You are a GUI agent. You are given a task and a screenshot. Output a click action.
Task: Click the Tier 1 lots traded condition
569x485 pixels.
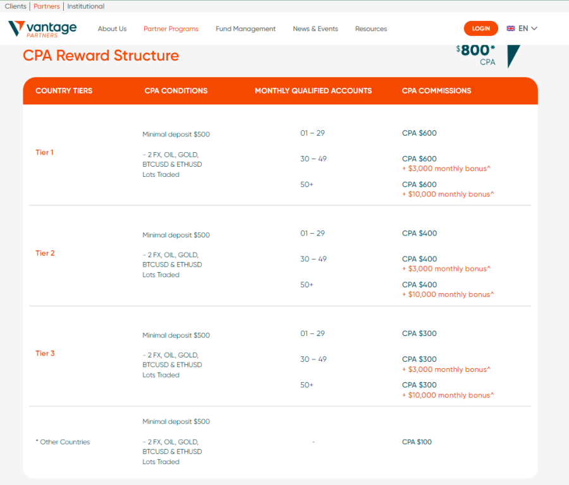172,165
